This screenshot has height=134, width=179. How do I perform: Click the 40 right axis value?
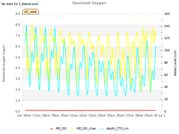tap(166, 87)
